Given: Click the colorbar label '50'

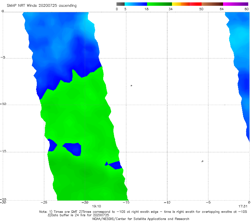Looking at the screenshot, I should (x=201, y=9).
